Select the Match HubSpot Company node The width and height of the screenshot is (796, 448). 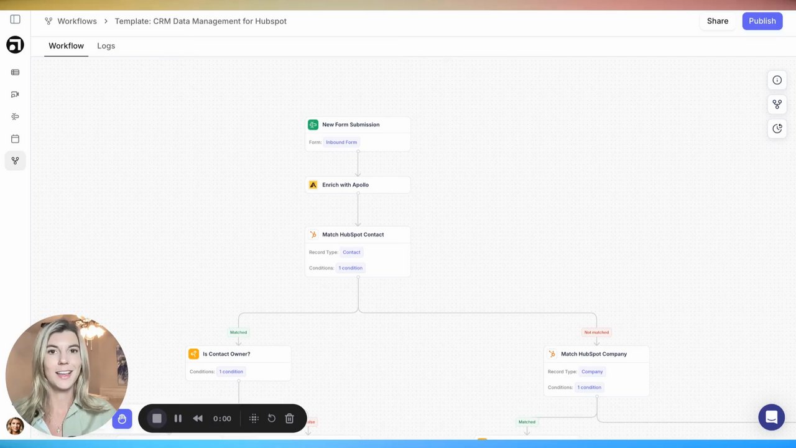(x=596, y=371)
